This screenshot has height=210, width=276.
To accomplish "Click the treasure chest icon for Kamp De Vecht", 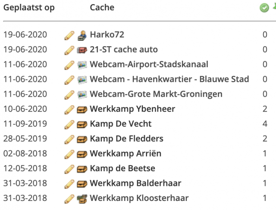I will tap(82, 125).
